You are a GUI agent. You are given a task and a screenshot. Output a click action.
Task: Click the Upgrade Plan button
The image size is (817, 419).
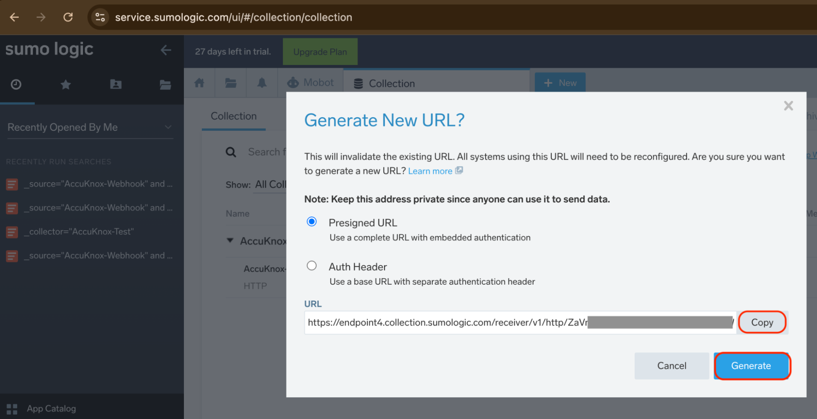click(x=320, y=52)
